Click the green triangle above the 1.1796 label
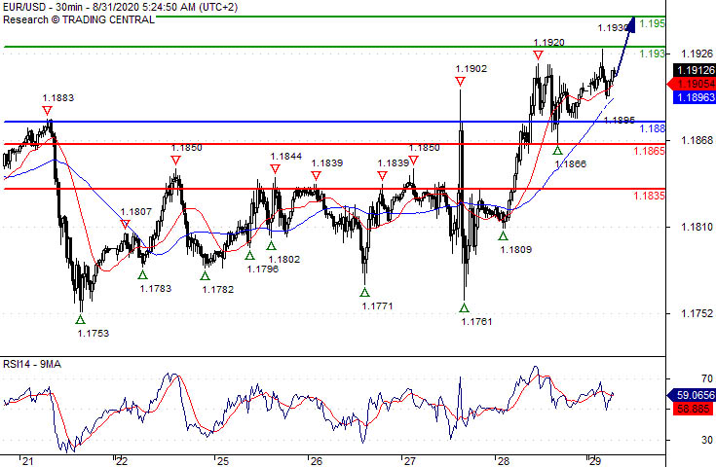Screen dimensions: 716x467 pos(249,255)
